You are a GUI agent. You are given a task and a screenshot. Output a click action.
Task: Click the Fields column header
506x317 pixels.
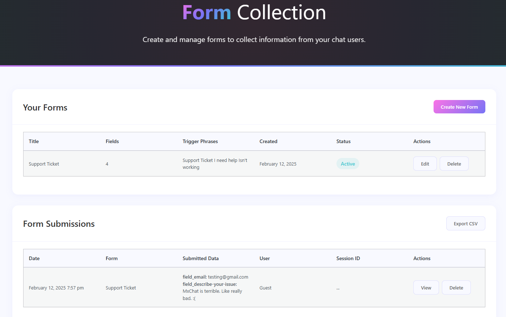coord(112,141)
